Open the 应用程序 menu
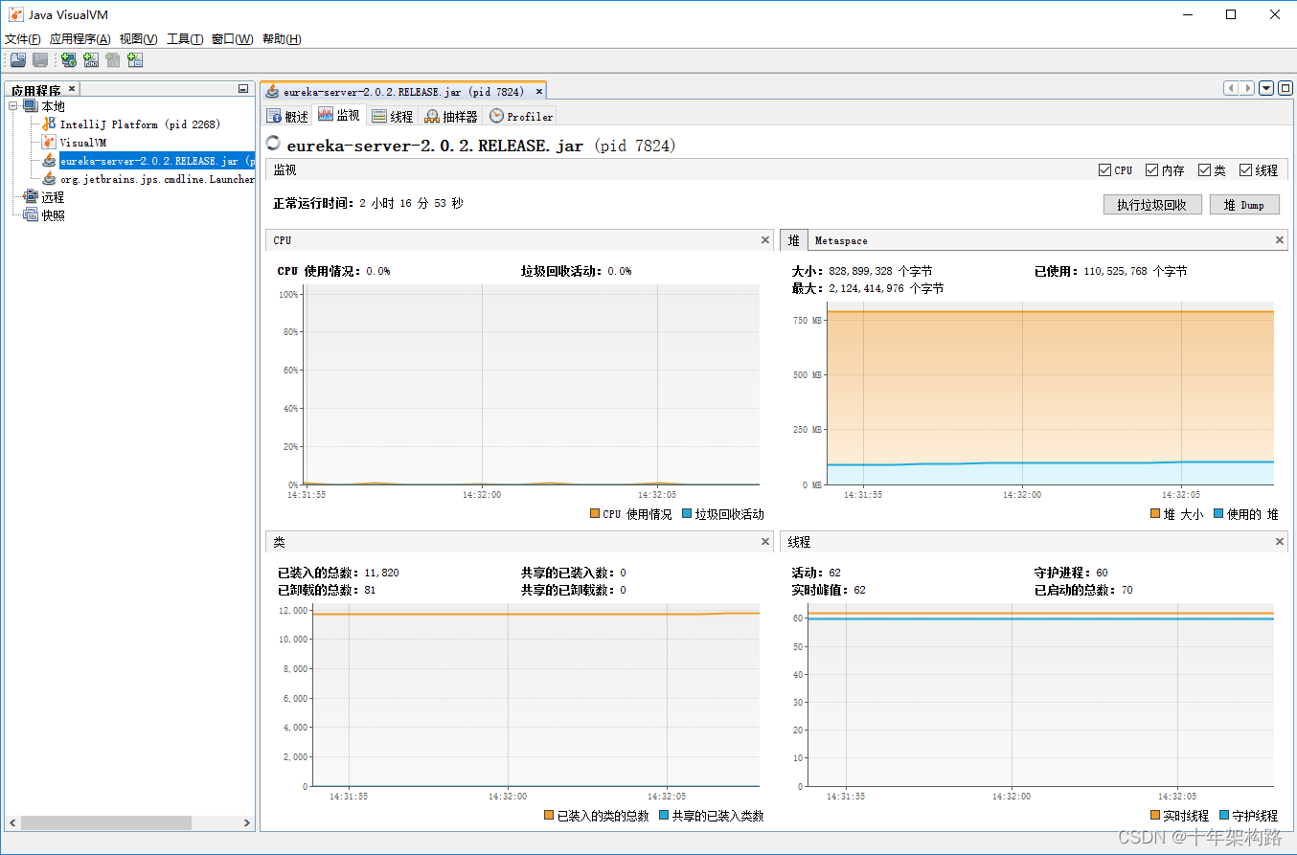The image size is (1297, 855). click(x=80, y=39)
